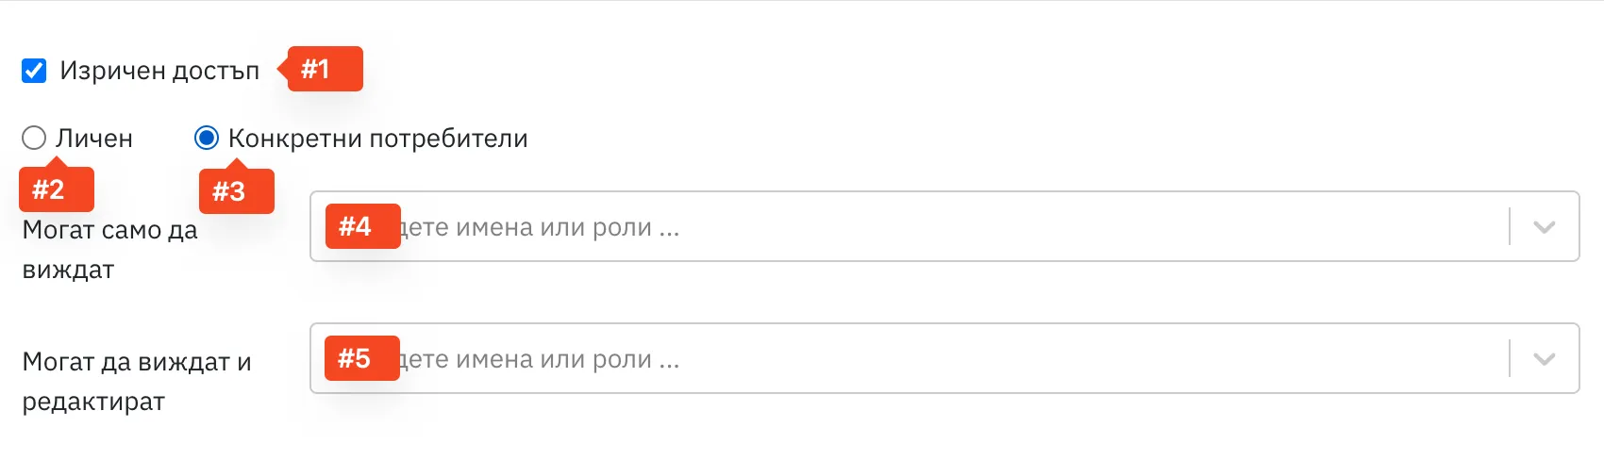The width and height of the screenshot is (1604, 460).
Task: Open the view-only users combo box
Action: 944,226
